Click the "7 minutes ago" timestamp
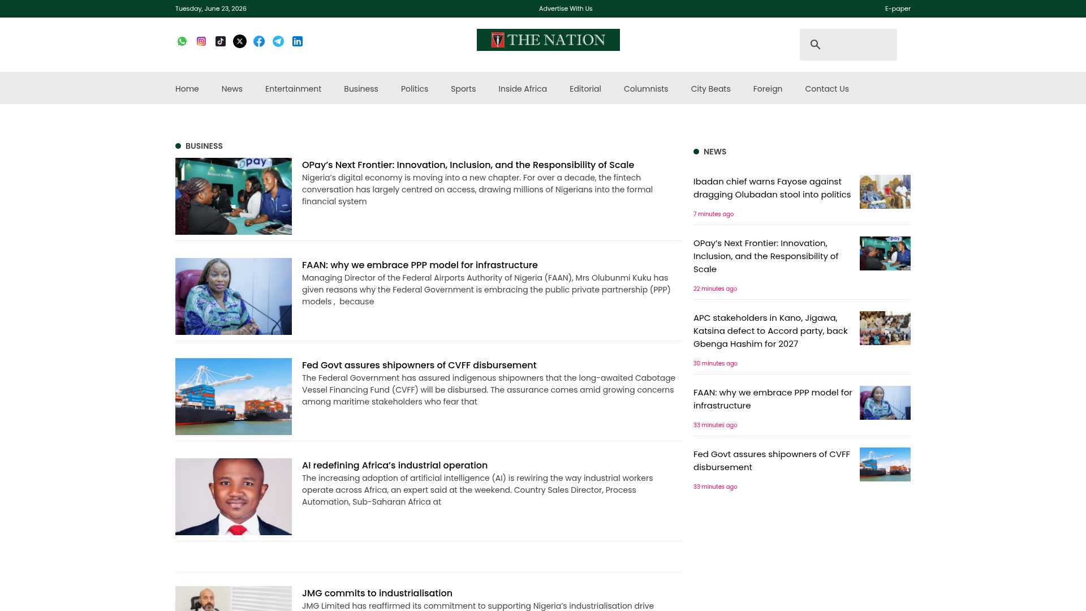 [713, 214]
